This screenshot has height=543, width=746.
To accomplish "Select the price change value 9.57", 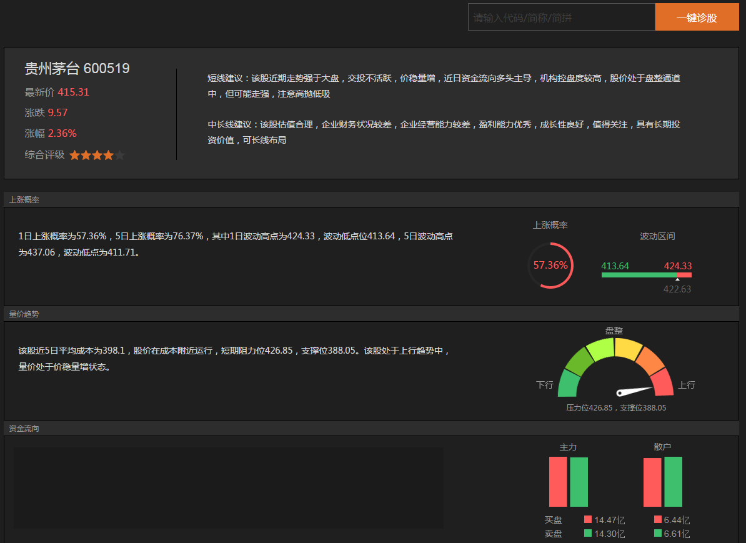I will pos(57,113).
